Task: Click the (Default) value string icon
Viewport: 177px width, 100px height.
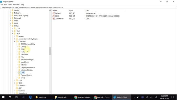Action: (x=54, y=13)
